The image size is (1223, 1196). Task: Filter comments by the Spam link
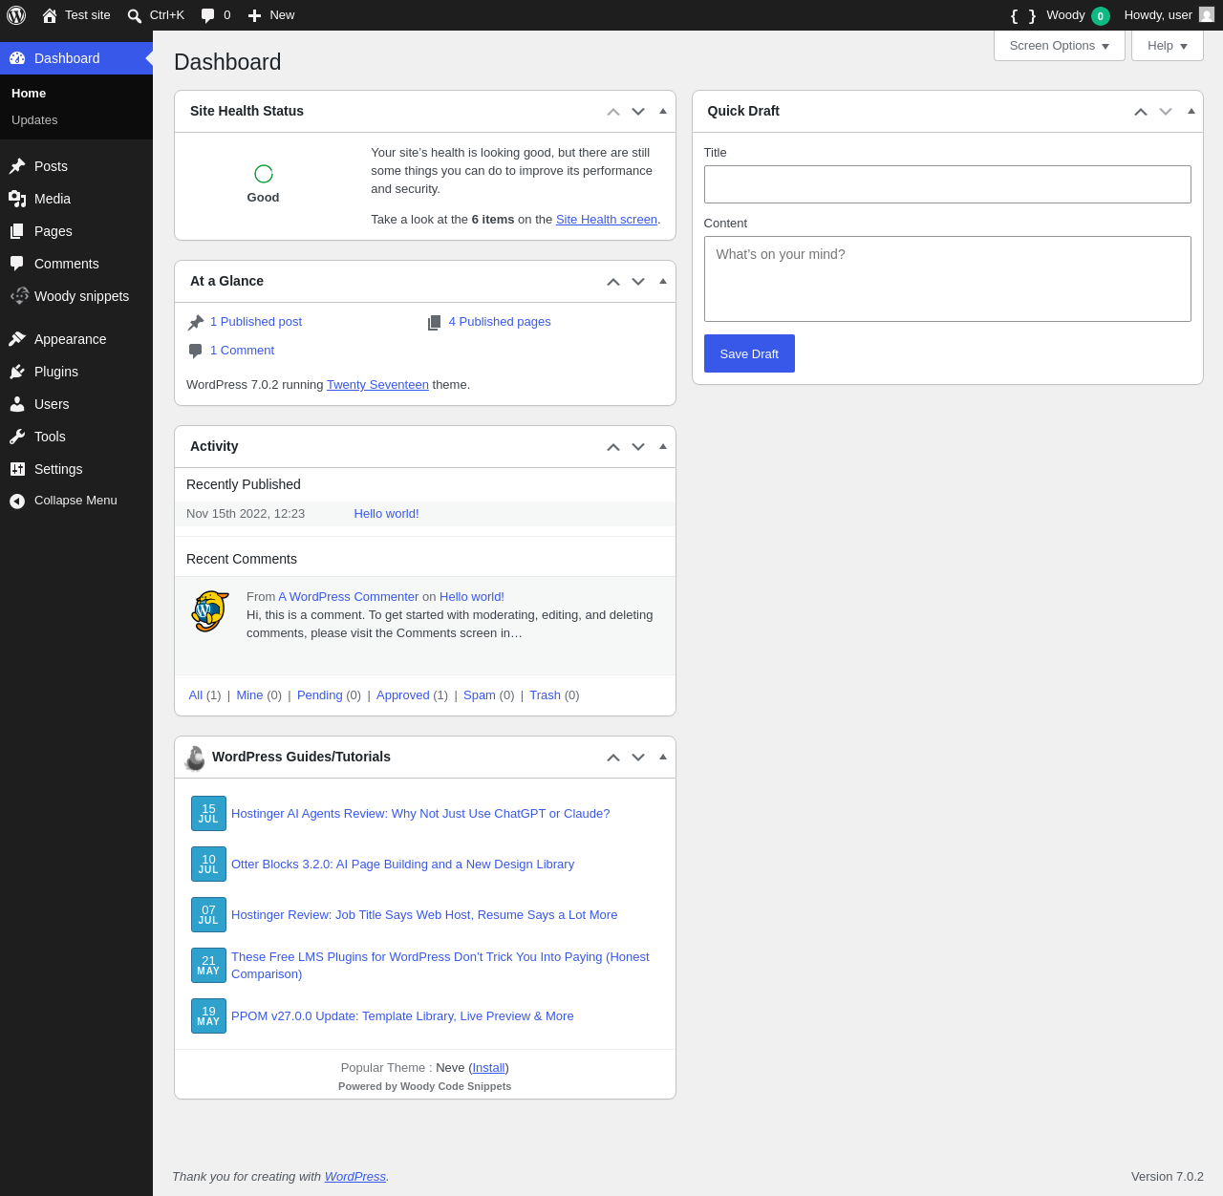click(x=480, y=695)
